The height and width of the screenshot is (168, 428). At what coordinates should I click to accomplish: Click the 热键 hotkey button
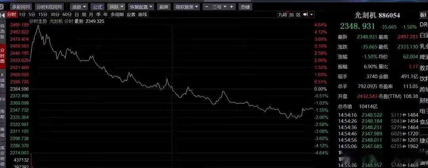click(x=245, y=7)
